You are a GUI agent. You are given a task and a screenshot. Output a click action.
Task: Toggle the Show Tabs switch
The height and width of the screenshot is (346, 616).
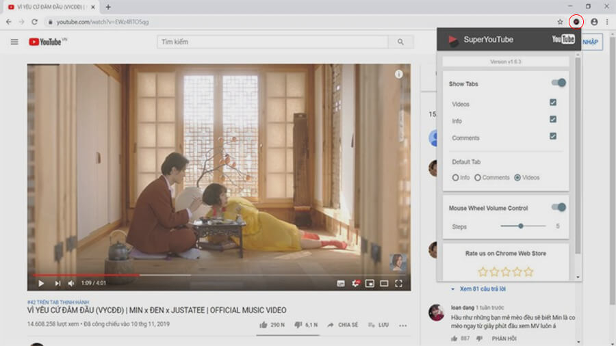coord(559,83)
